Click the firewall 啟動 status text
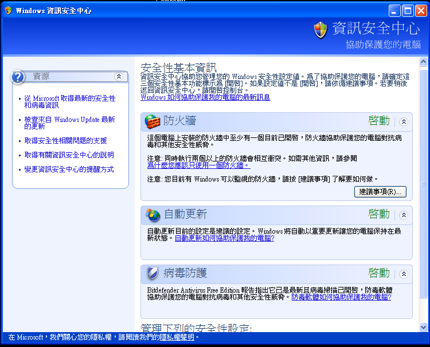The image size is (430, 347). point(379,121)
